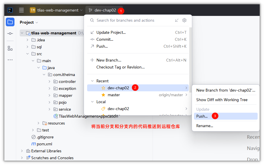Open the Project view dropdown

pos(29,22)
